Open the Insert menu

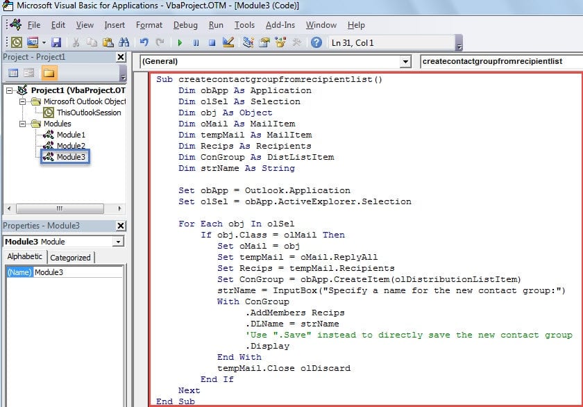pyautogui.click(x=115, y=25)
